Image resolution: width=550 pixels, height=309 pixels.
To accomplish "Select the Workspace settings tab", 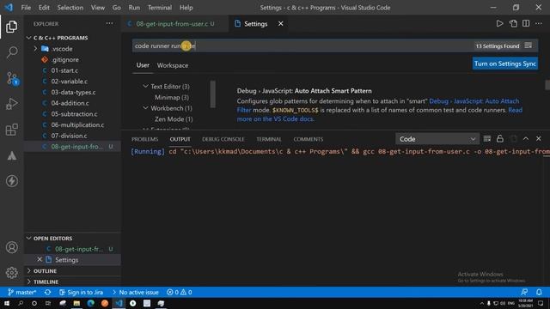I will pyautogui.click(x=173, y=65).
